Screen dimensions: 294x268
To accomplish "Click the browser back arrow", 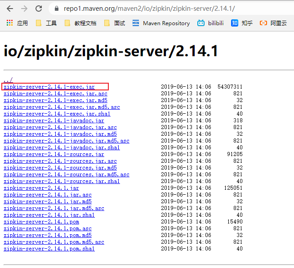I will click(10, 9).
